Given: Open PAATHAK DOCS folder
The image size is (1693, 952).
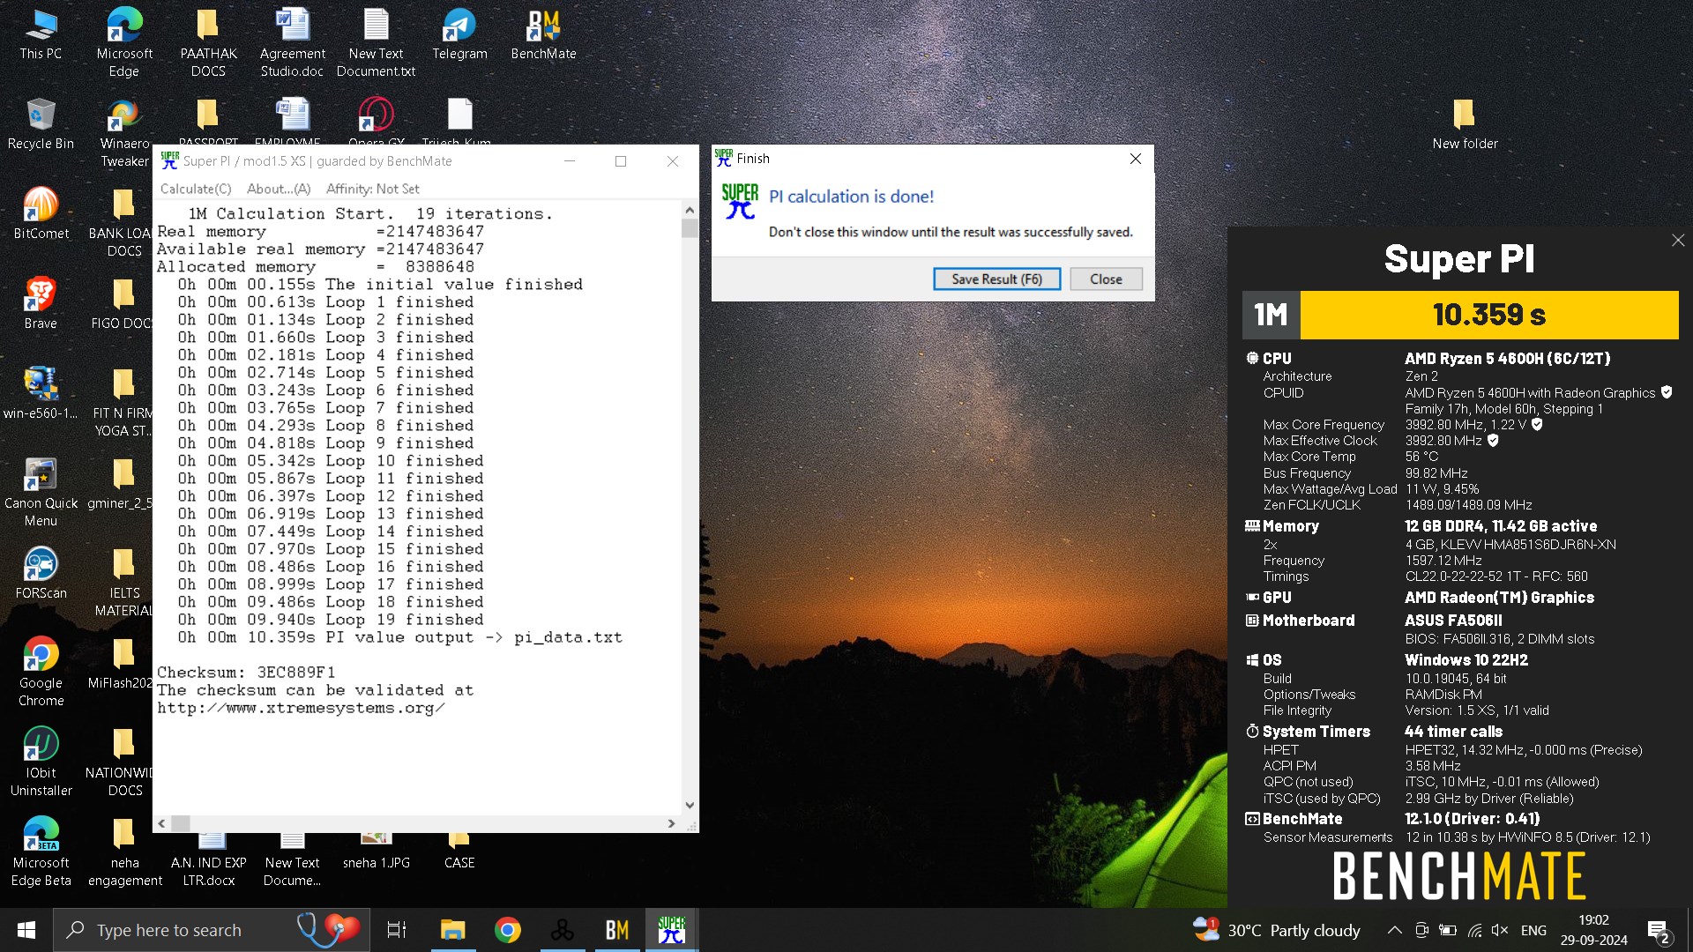Looking at the screenshot, I should pos(208,42).
